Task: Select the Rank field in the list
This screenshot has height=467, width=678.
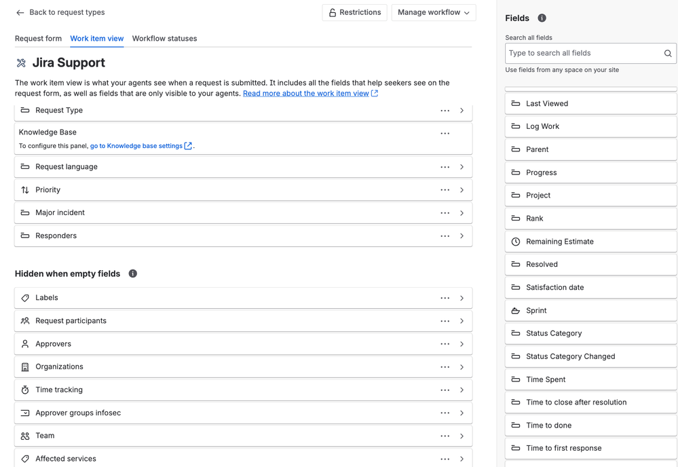Action: coord(590,219)
